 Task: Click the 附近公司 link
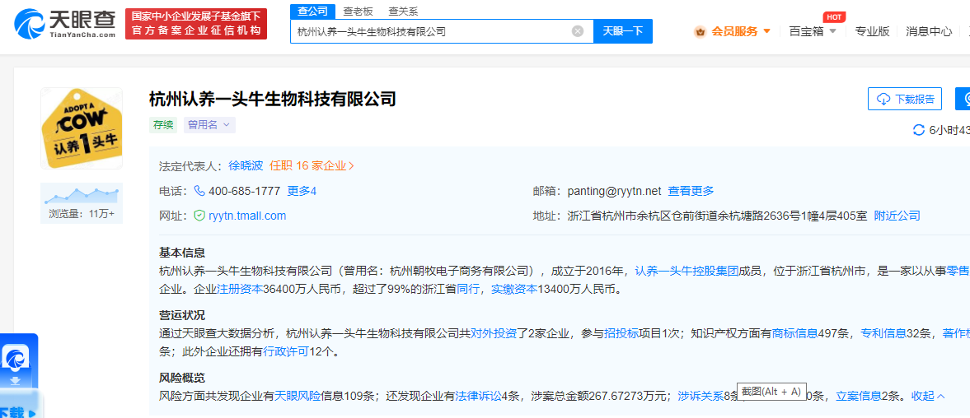click(x=897, y=216)
